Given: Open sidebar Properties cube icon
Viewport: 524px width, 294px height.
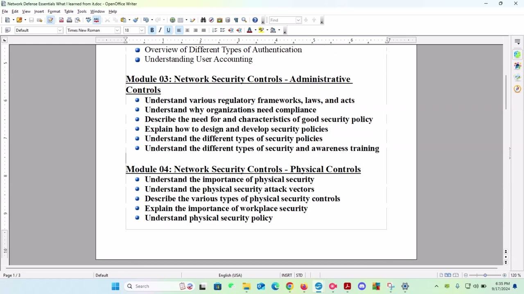Looking at the screenshot, I should point(517,54).
